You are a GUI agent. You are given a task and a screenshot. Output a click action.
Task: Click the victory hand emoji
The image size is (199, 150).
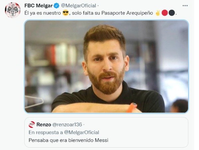pyautogui.click(x=158, y=13)
